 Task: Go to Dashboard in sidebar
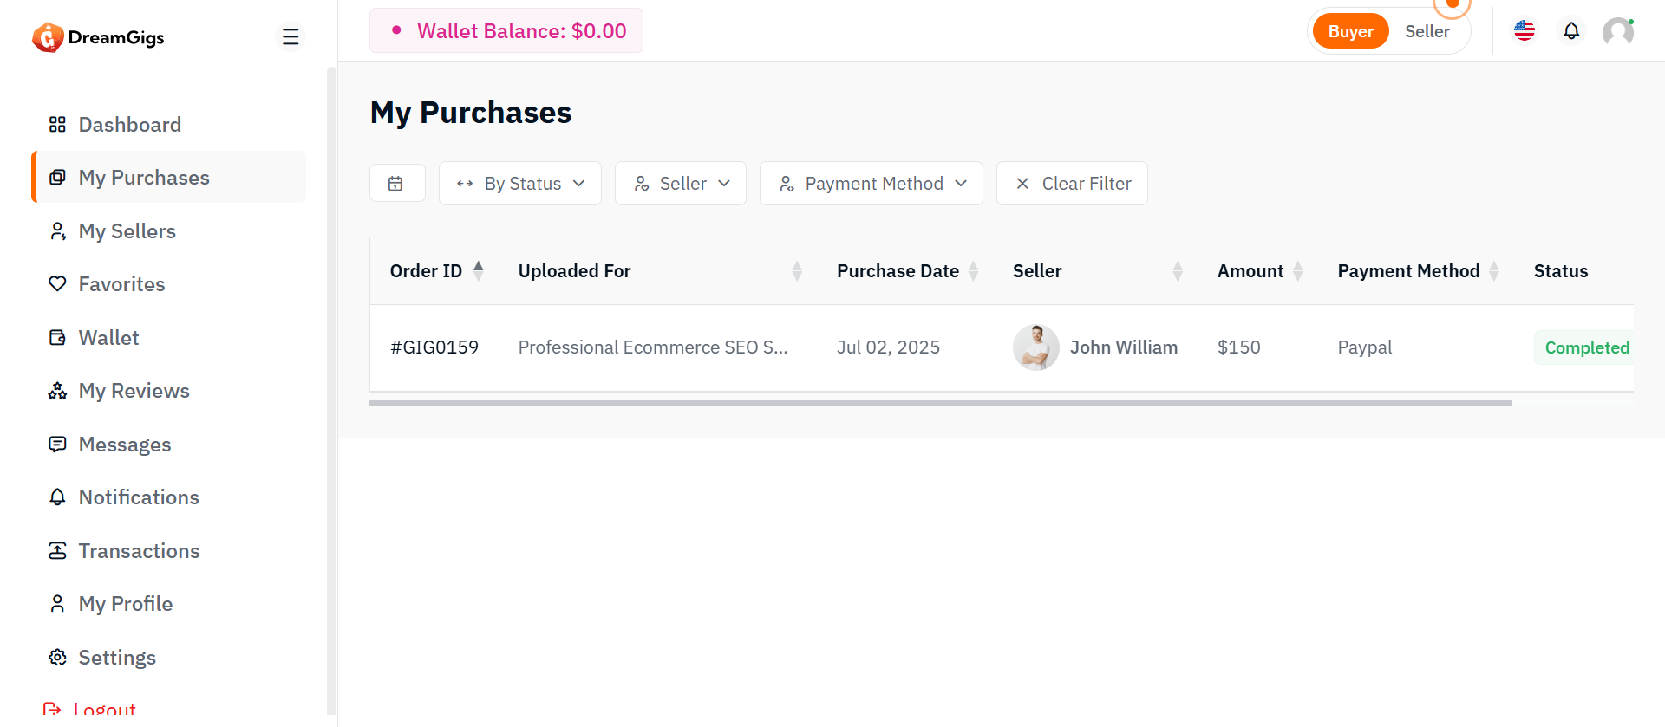(x=129, y=125)
